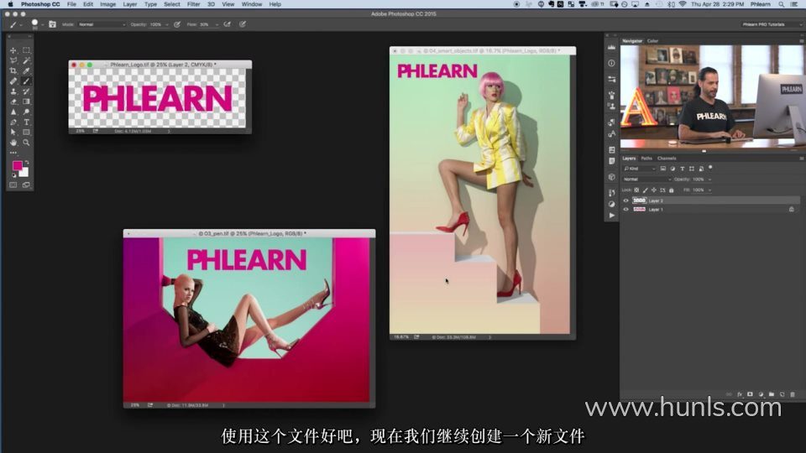Select the Clone Stamp tool

[13, 91]
